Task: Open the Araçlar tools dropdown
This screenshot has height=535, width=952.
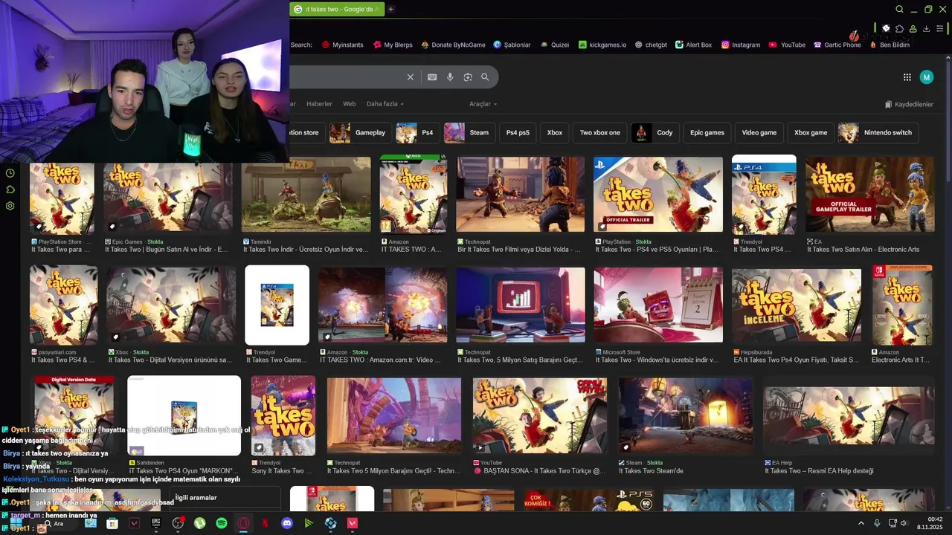Action: click(483, 104)
